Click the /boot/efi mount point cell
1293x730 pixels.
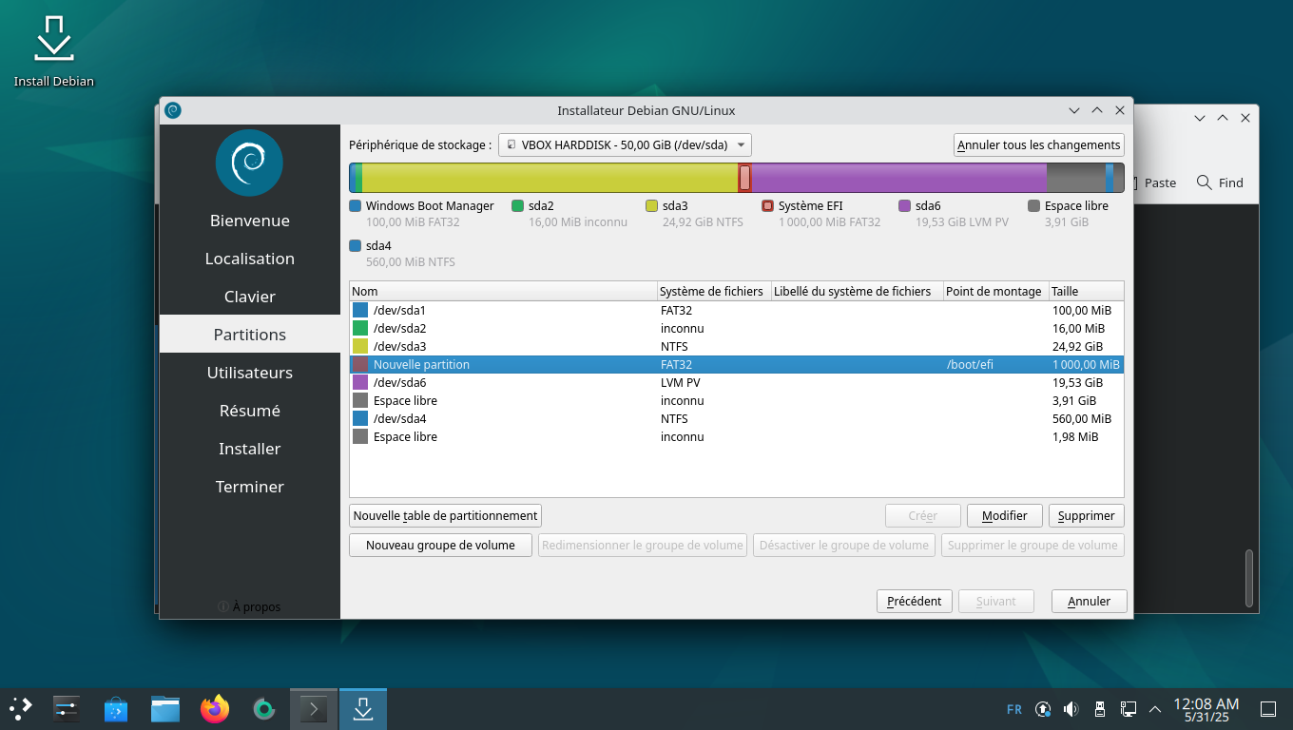pos(995,364)
